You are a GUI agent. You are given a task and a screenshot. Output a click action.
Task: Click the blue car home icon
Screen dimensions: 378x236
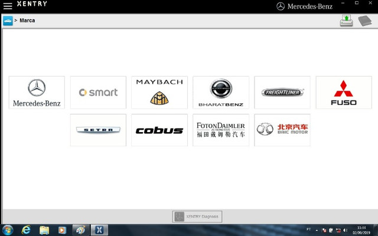[x=8, y=21]
